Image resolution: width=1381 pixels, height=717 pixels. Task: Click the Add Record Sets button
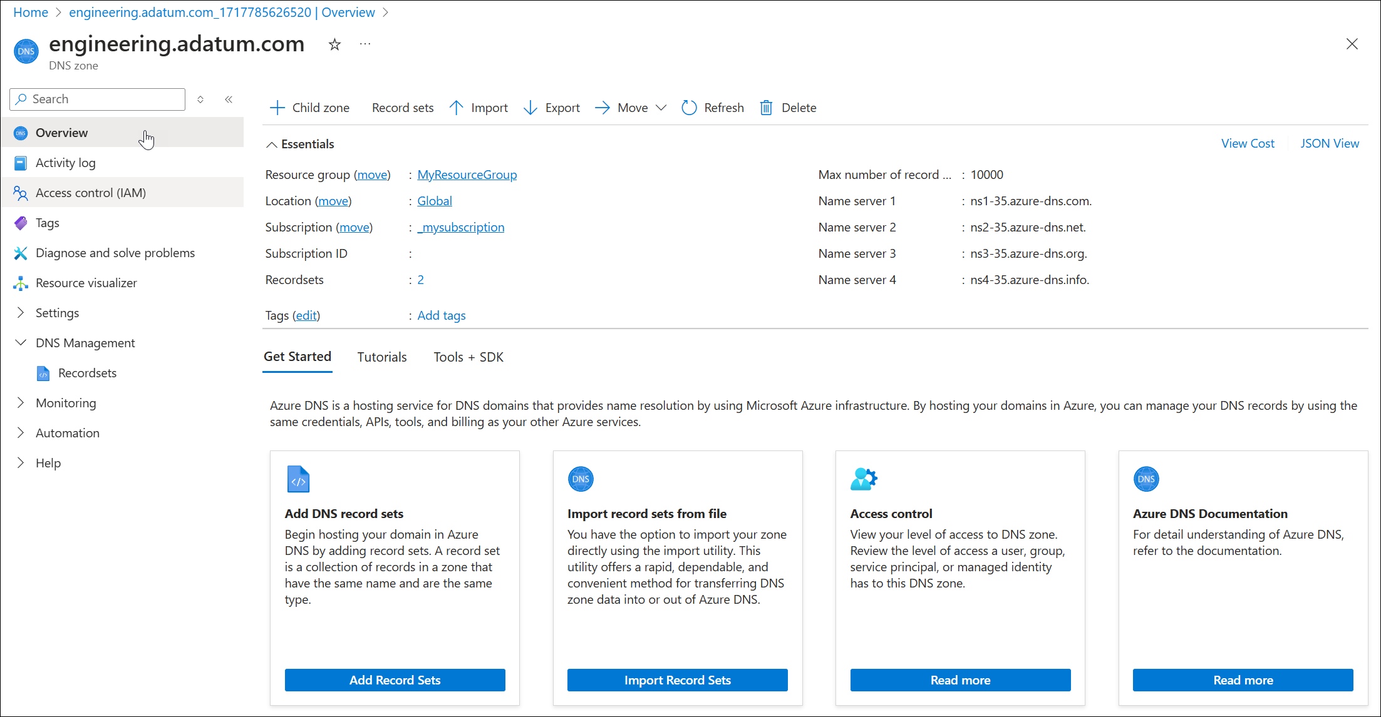(x=395, y=680)
